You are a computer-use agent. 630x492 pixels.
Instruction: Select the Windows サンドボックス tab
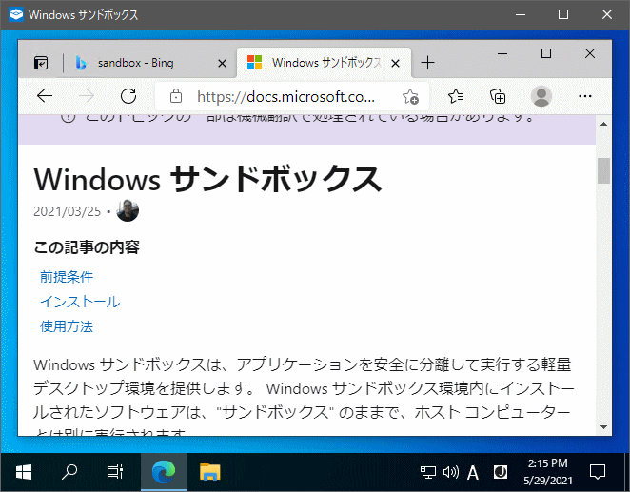(x=325, y=63)
